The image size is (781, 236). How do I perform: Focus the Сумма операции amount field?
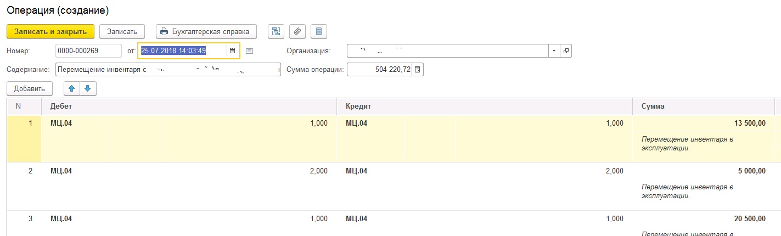click(x=380, y=70)
